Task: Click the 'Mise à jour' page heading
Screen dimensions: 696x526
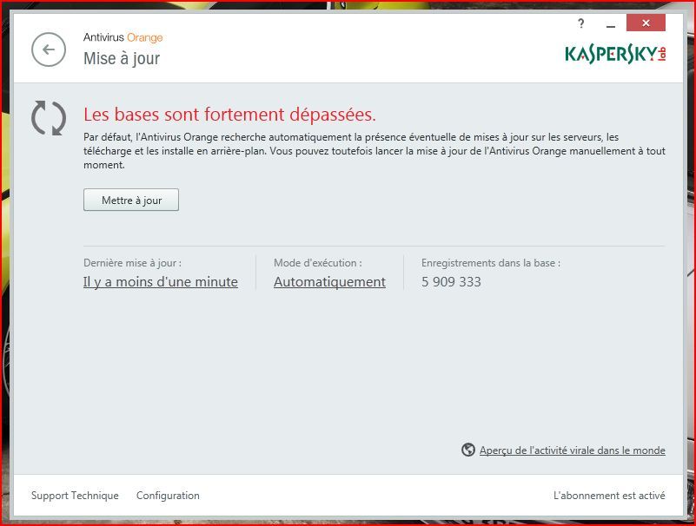Action: point(122,58)
